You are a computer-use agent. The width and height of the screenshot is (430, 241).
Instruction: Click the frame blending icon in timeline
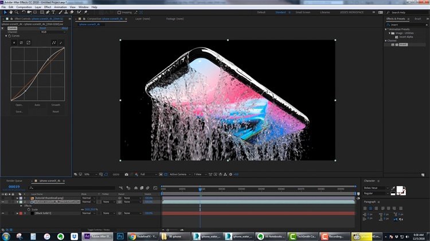142,188
